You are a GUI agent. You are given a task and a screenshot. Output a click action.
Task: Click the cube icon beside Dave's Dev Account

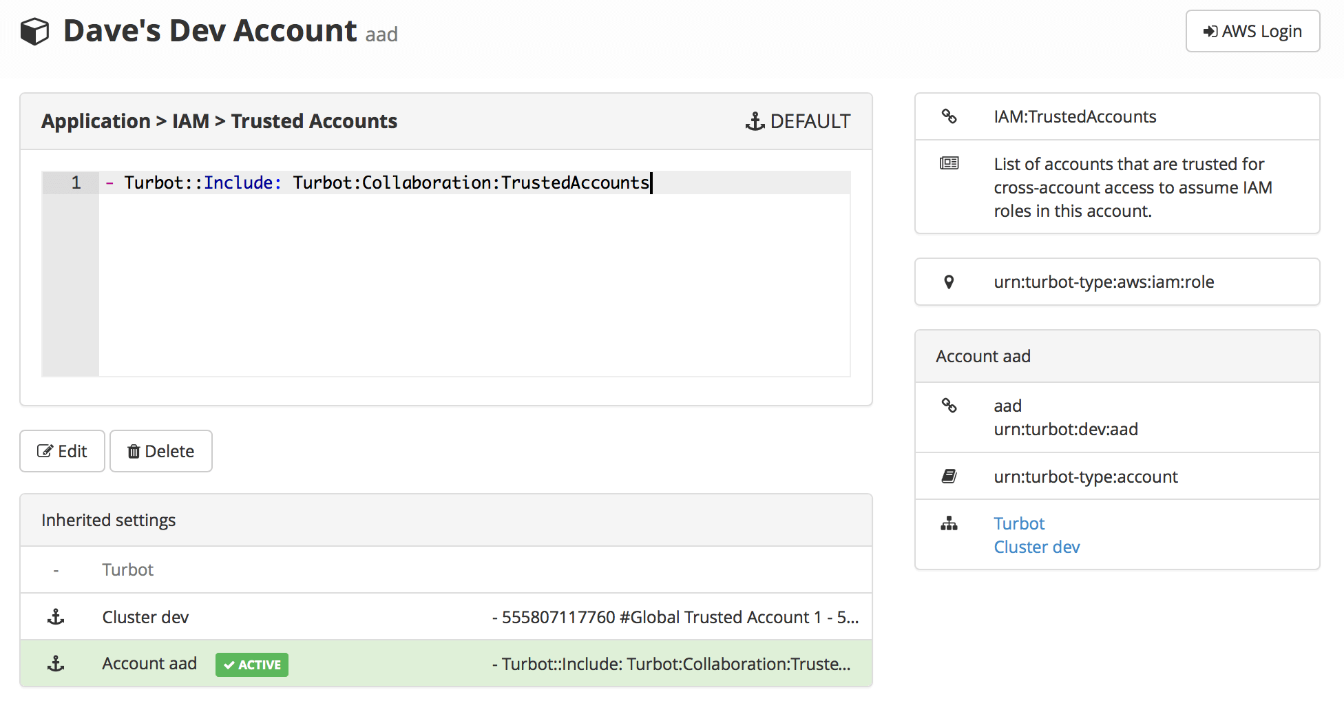click(x=34, y=32)
